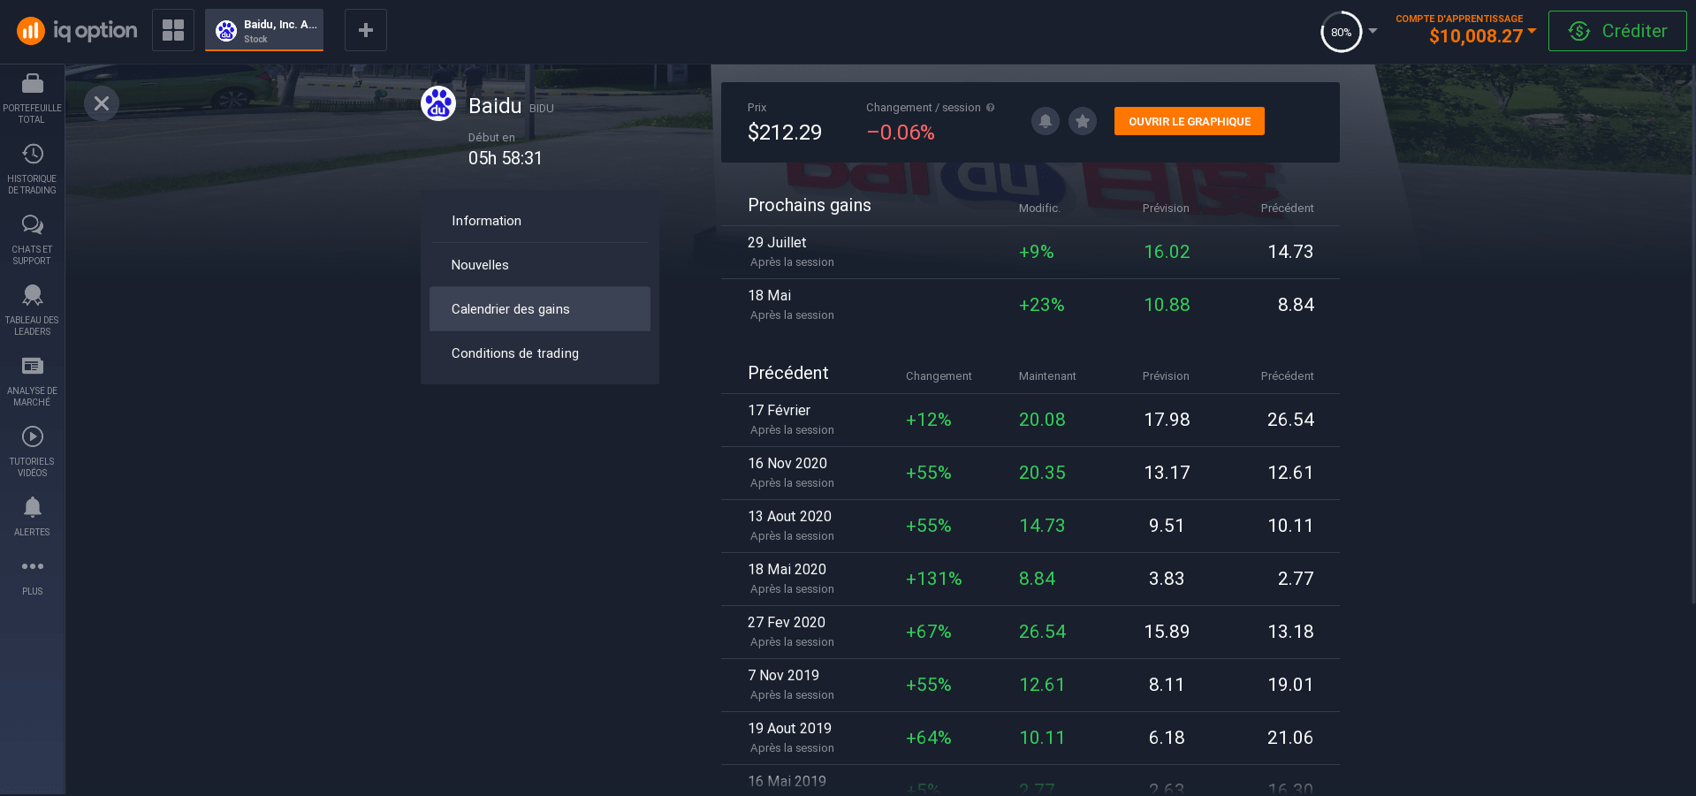Add a new asset tab with plus

pos(366,30)
